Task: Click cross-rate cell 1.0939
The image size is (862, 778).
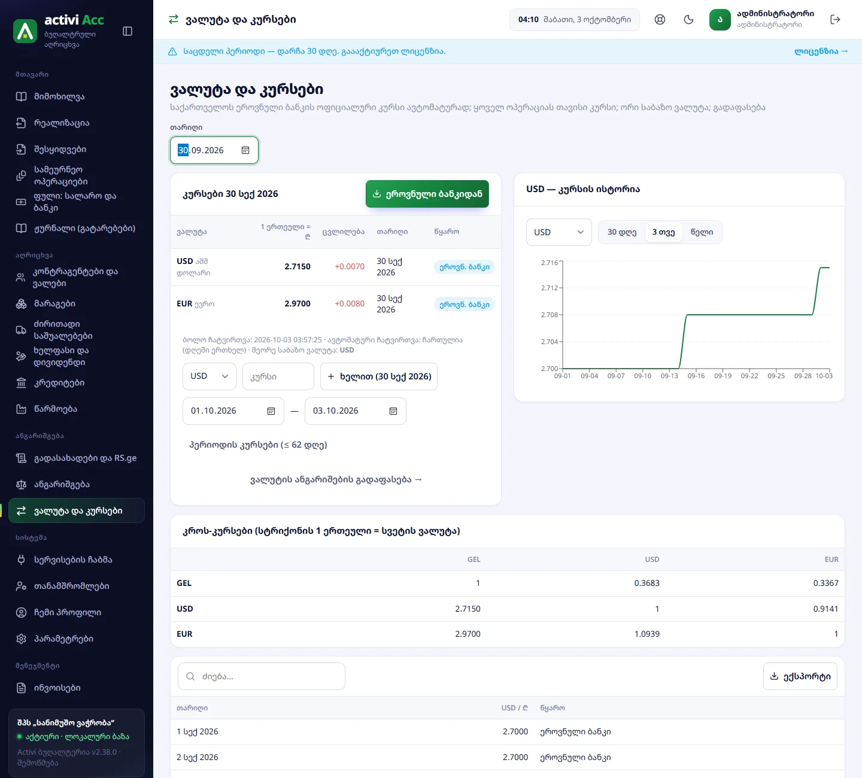Action: click(x=647, y=634)
